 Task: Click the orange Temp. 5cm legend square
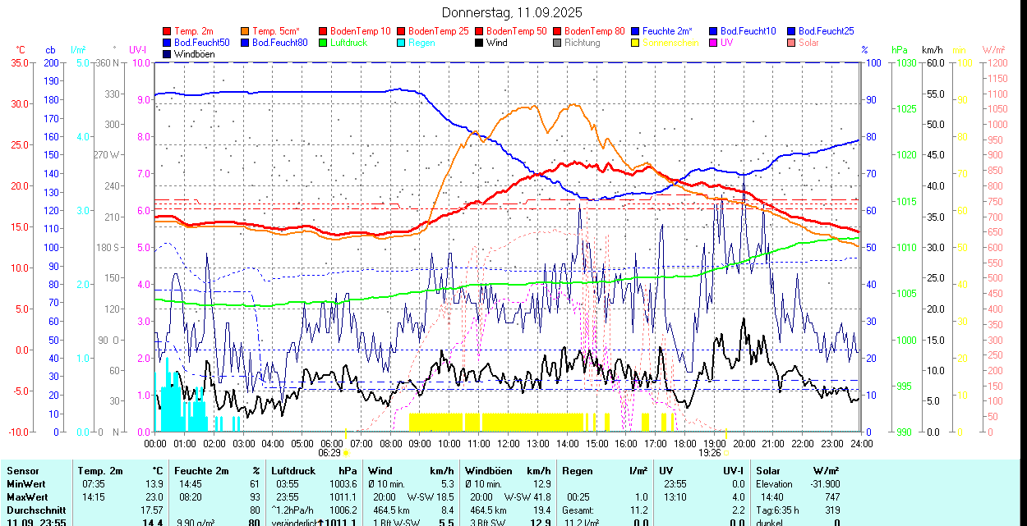246,31
